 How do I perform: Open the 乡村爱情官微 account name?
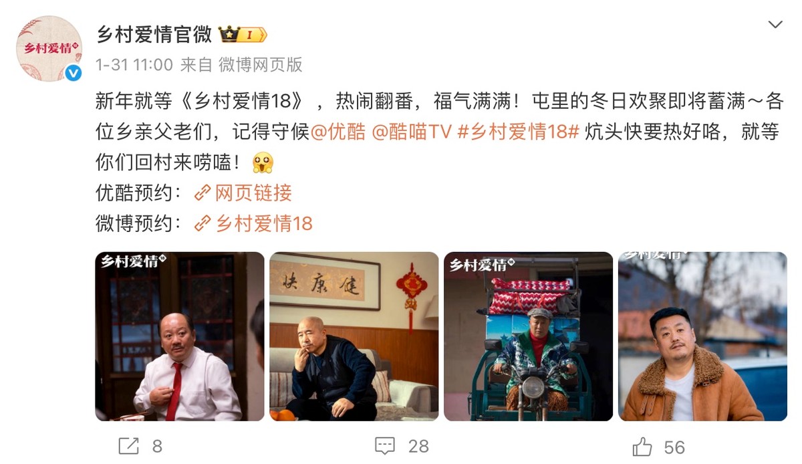pyautogui.click(x=154, y=34)
